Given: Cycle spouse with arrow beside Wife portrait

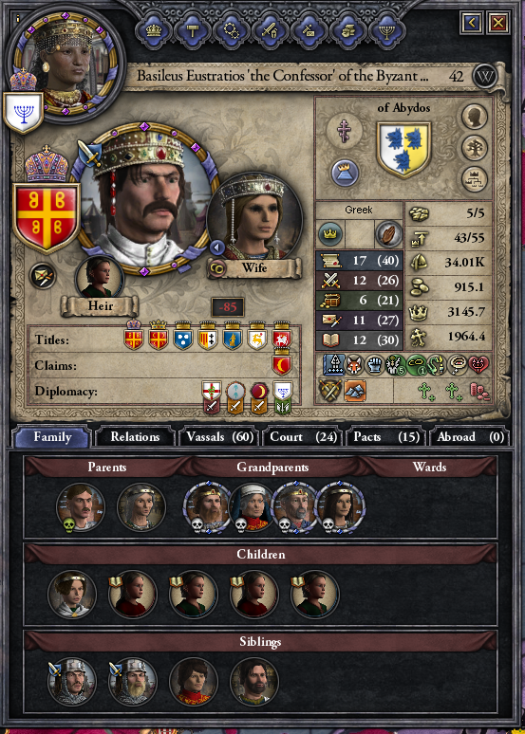Looking at the screenshot, I should point(216,247).
